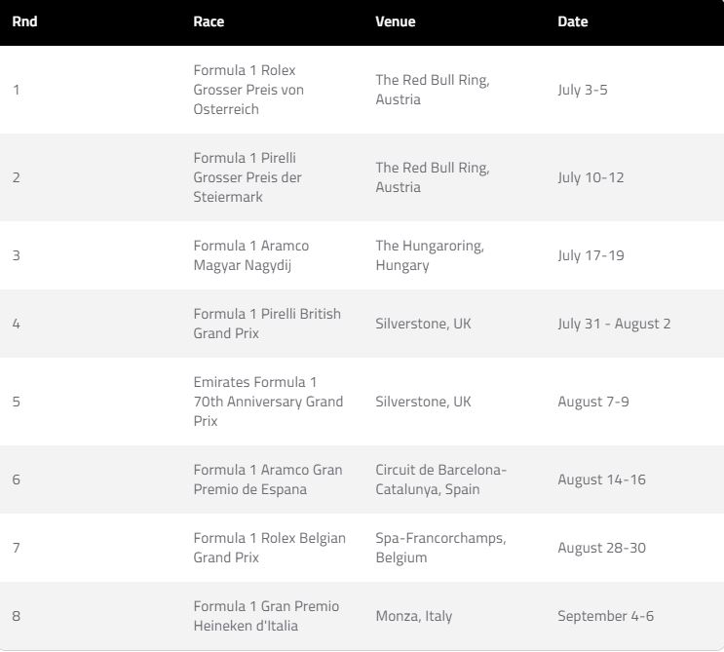Click the Race column header

[x=209, y=21]
